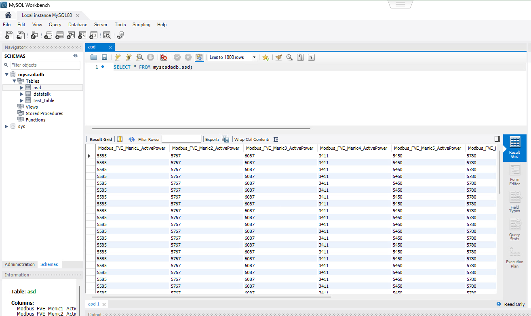
Task: Open the Query menu
Action: 55,25
